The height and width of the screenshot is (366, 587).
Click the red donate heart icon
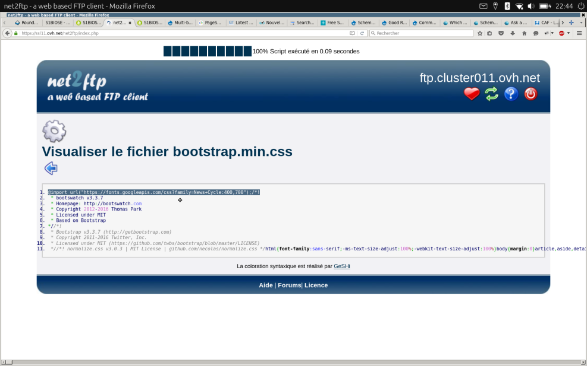tap(472, 94)
